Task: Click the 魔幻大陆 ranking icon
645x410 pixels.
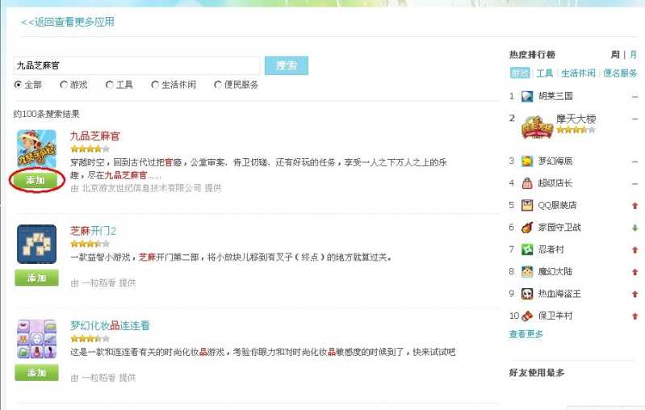Action: pyautogui.click(x=527, y=271)
